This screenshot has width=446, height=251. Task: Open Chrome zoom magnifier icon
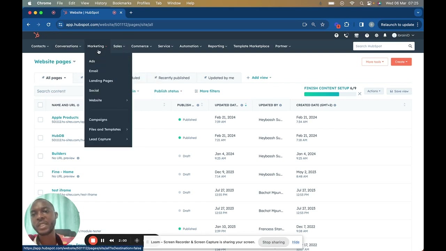(x=313, y=24)
